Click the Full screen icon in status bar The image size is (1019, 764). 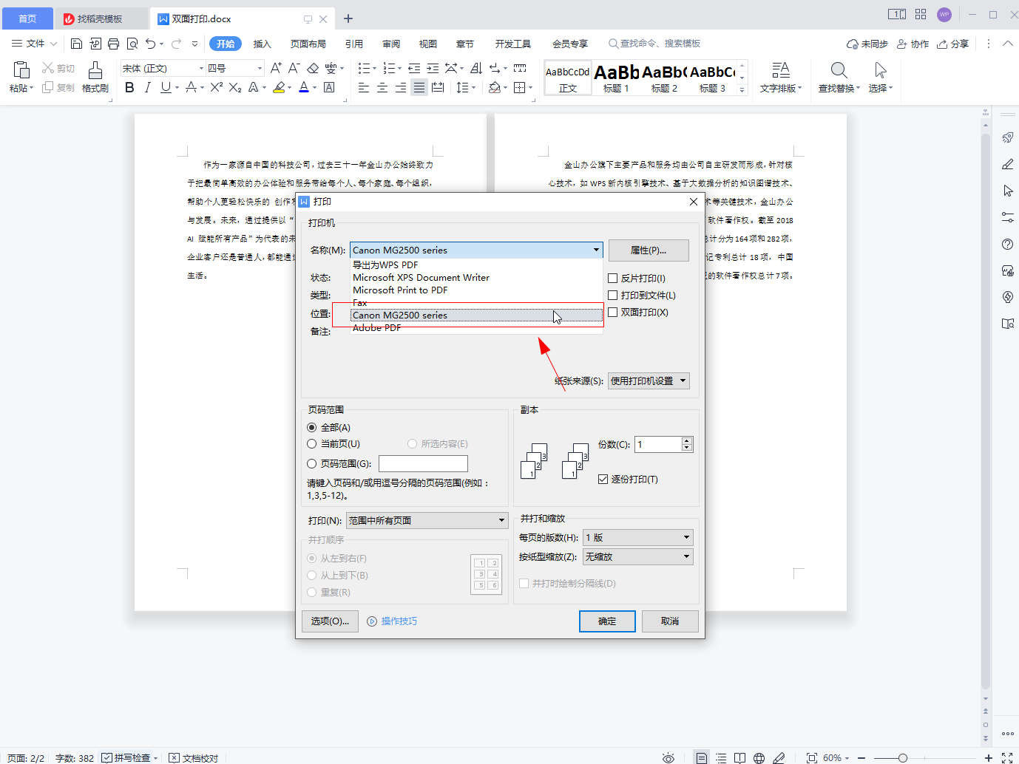[x=1006, y=757]
